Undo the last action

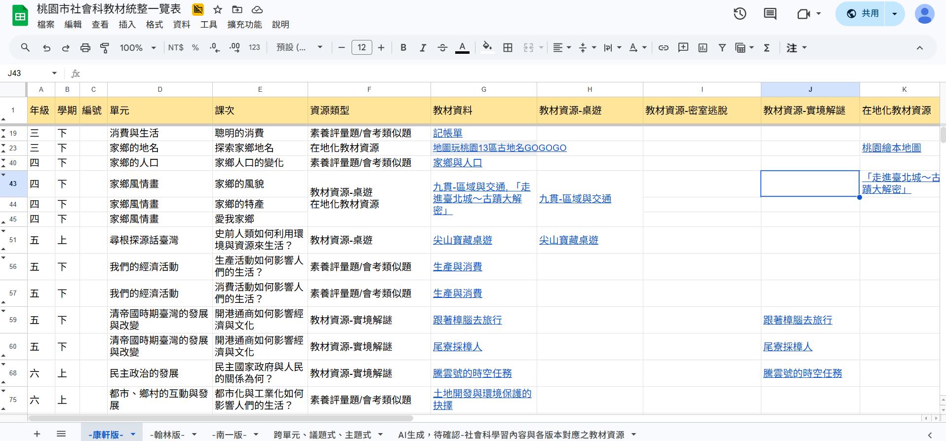(46, 48)
